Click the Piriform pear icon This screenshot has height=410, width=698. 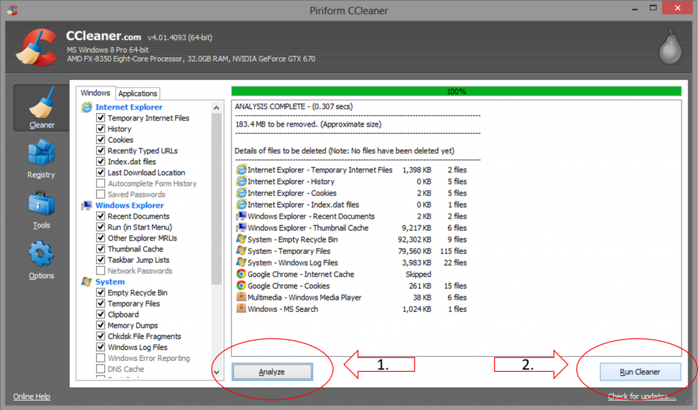[671, 47]
